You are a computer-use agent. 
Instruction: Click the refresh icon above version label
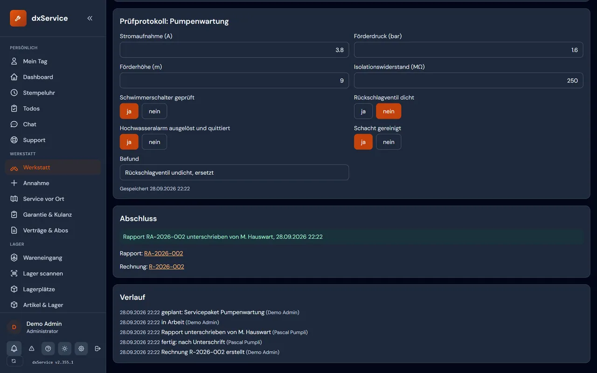[x=14, y=361]
